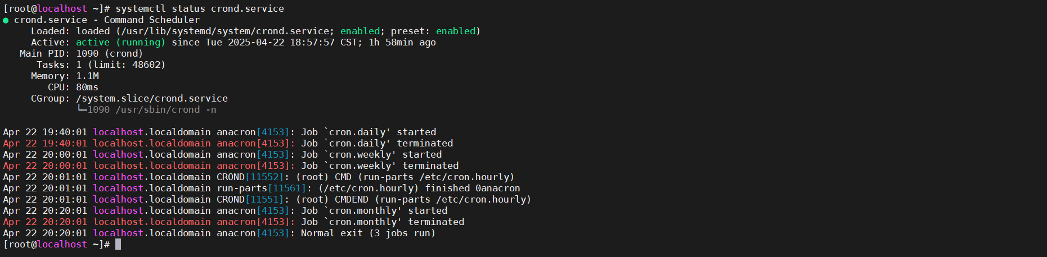The image size is (1047, 257).
Task: Click the CROND[11552] process ID
Action: click(x=264, y=177)
